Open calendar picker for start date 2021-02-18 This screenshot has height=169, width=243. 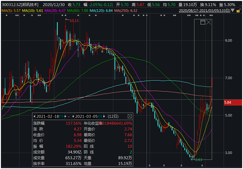tap(61, 116)
